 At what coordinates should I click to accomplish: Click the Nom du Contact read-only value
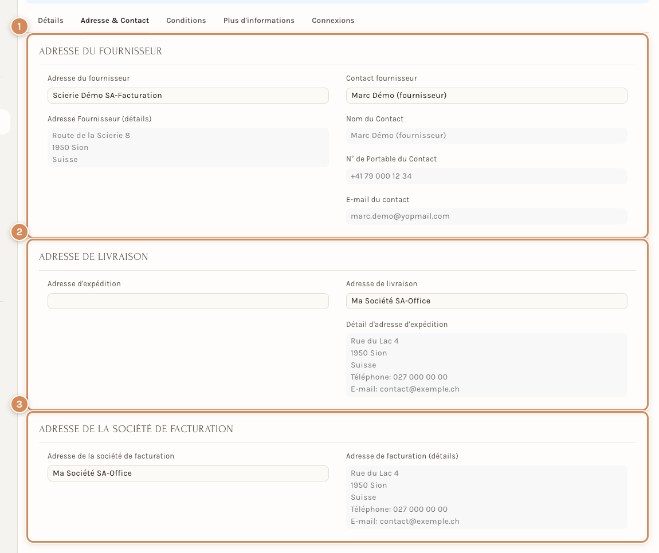(487, 136)
